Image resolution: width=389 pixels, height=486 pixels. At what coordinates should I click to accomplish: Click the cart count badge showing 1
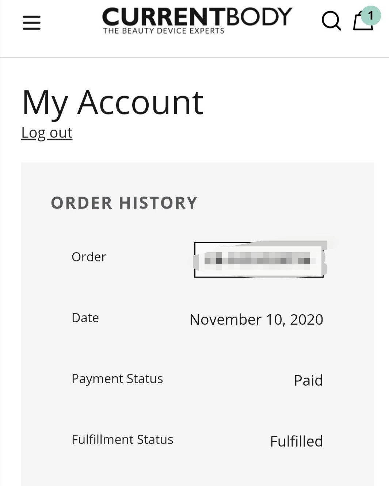pos(371,16)
